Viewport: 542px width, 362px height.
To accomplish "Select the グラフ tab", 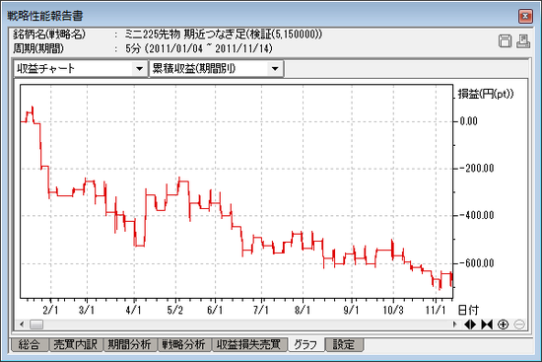I will click(x=305, y=344).
